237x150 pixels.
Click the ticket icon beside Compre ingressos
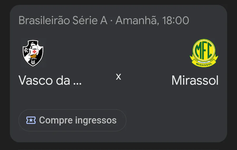[x=31, y=120]
